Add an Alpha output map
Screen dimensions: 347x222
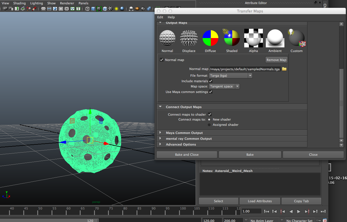click(x=253, y=38)
